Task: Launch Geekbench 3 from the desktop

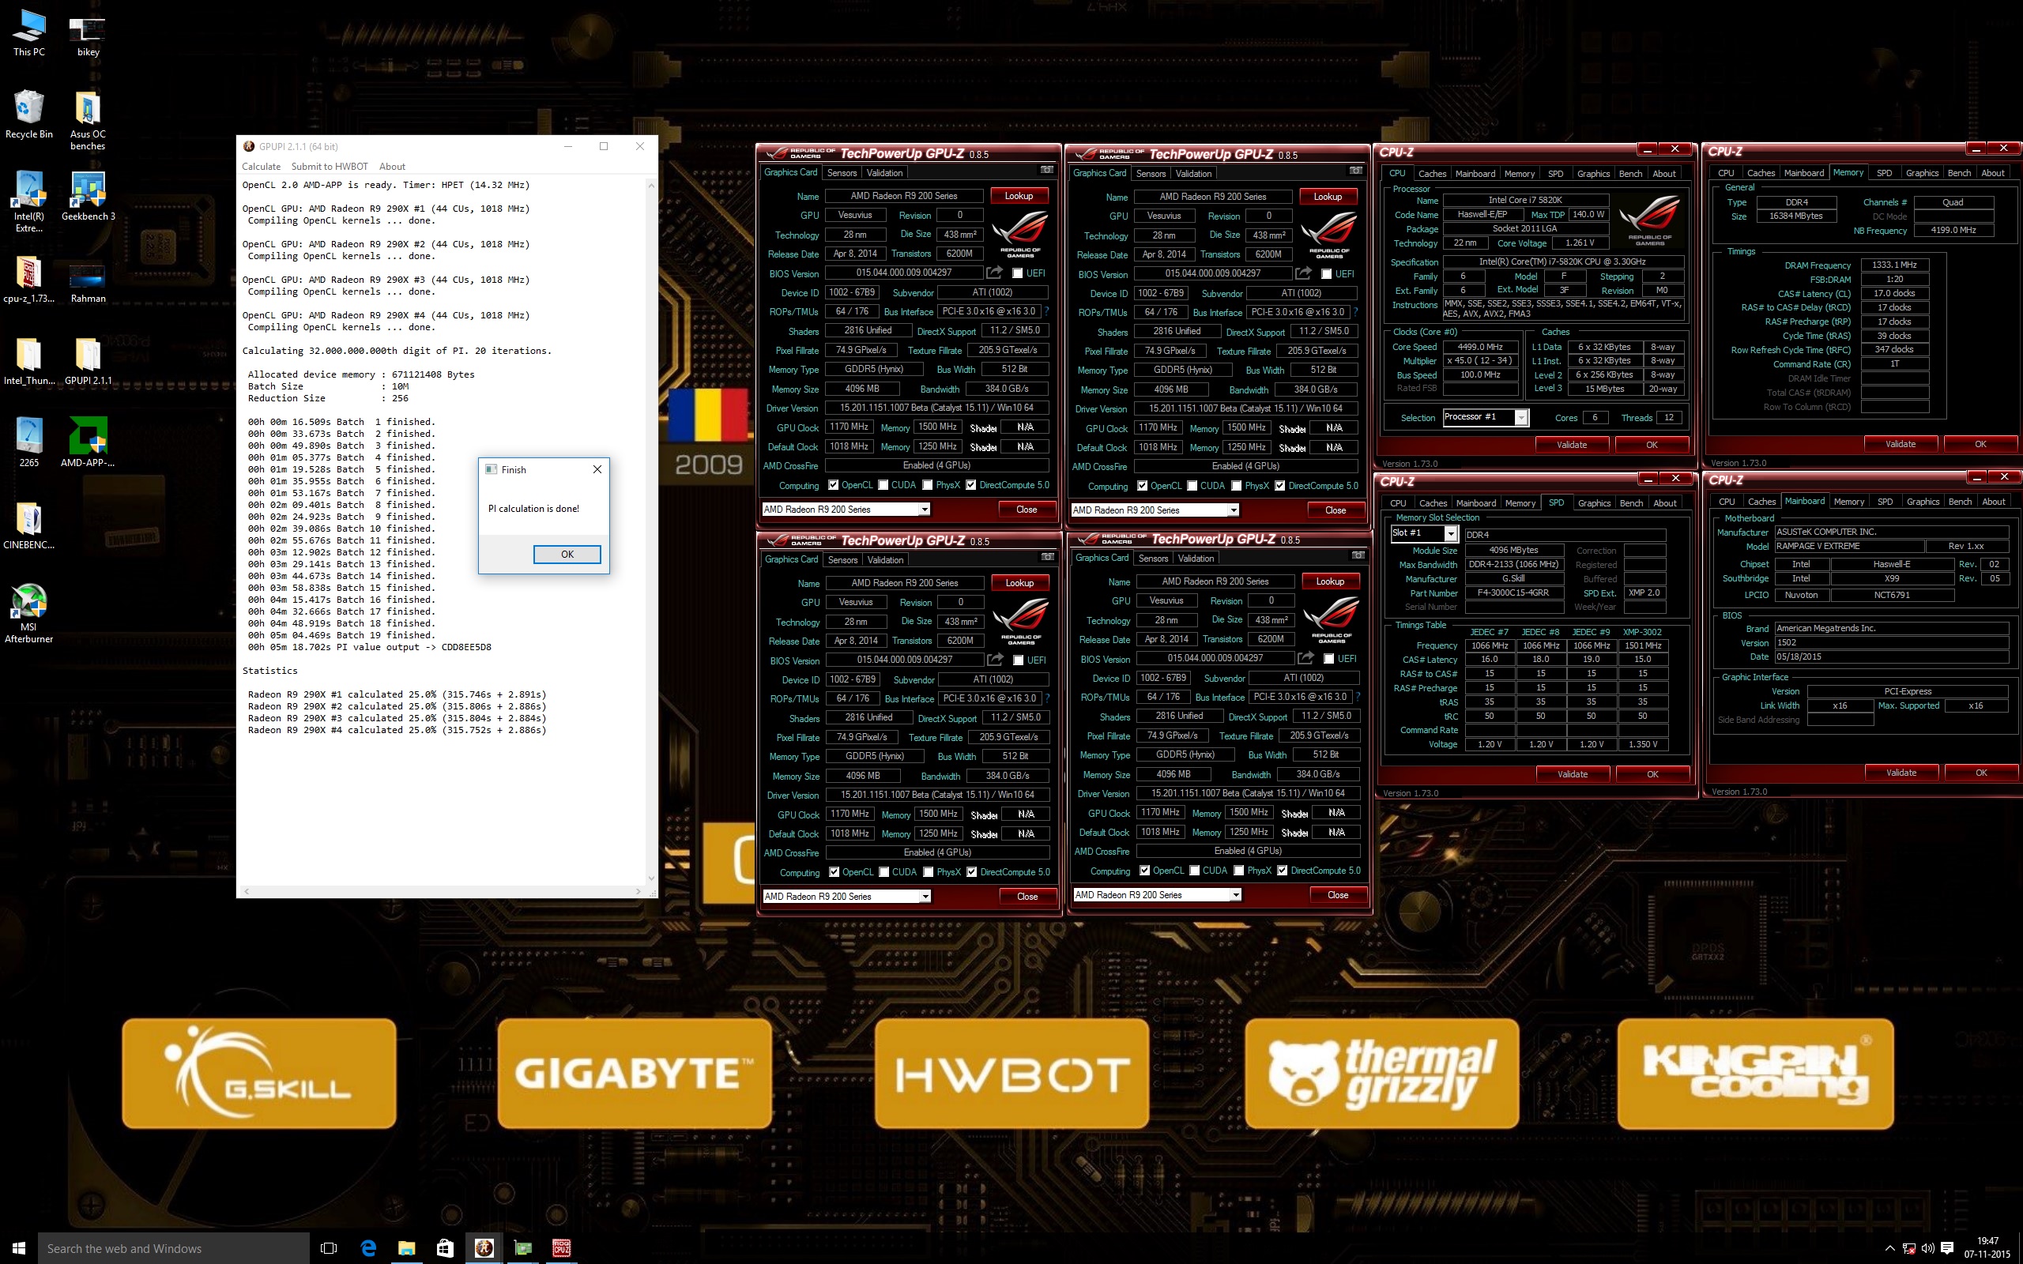Action: (x=88, y=197)
